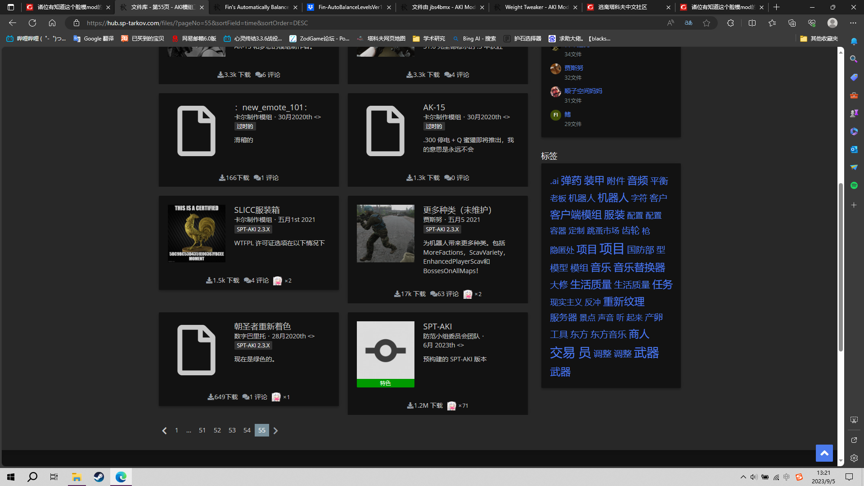
Task: Open Spotify icon in Edge sidebar
Action: 854,185
